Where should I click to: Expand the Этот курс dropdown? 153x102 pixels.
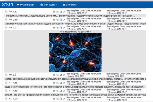[x=70, y=5]
